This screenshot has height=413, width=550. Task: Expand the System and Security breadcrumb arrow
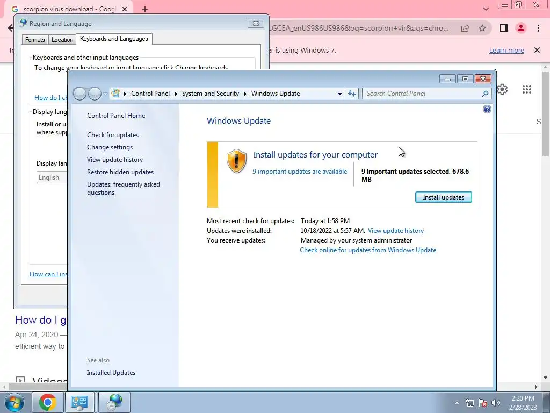[x=245, y=94]
